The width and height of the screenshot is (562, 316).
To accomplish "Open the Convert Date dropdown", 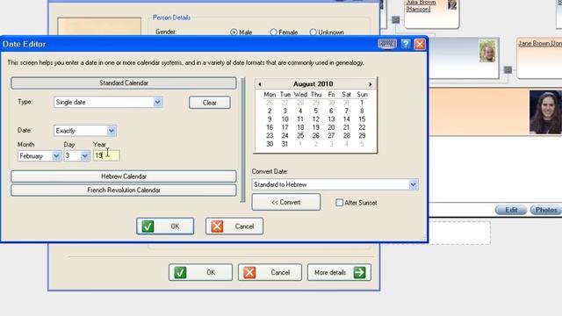I will coord(413,184).
